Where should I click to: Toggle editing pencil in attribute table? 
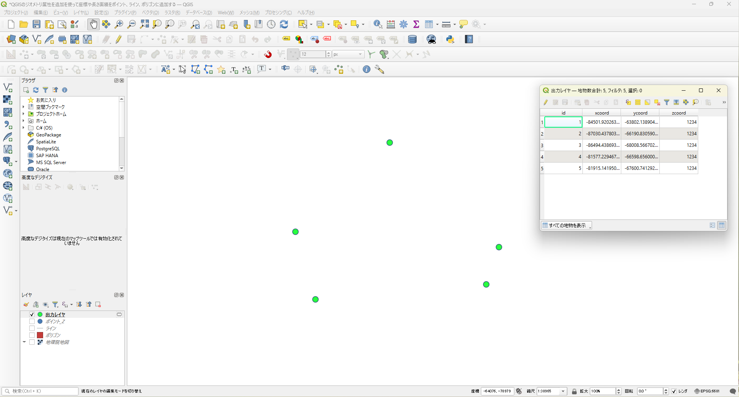(x=545, y=102)
